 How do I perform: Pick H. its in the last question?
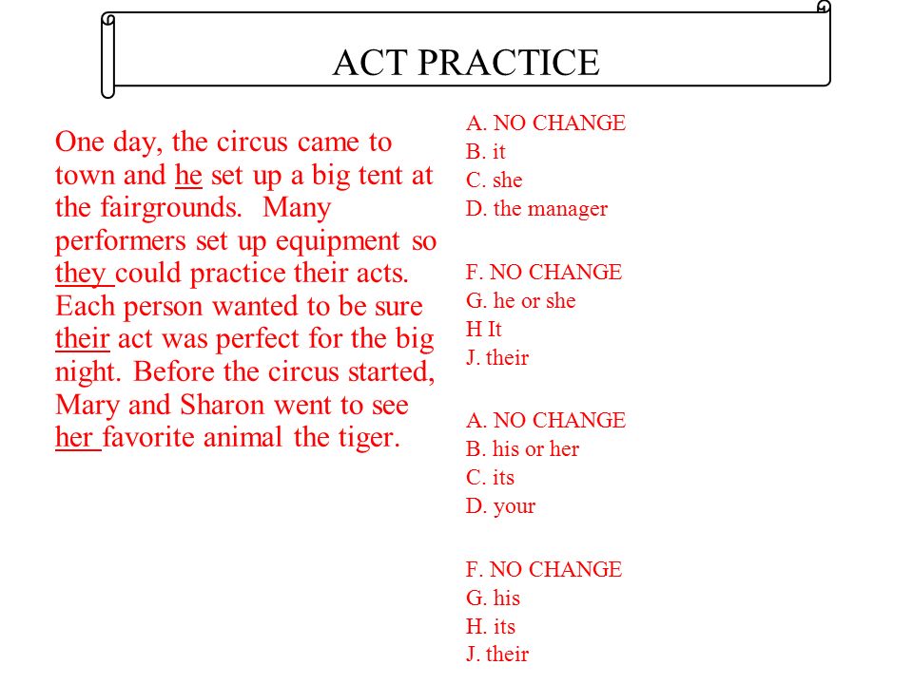tap(491, 626)
